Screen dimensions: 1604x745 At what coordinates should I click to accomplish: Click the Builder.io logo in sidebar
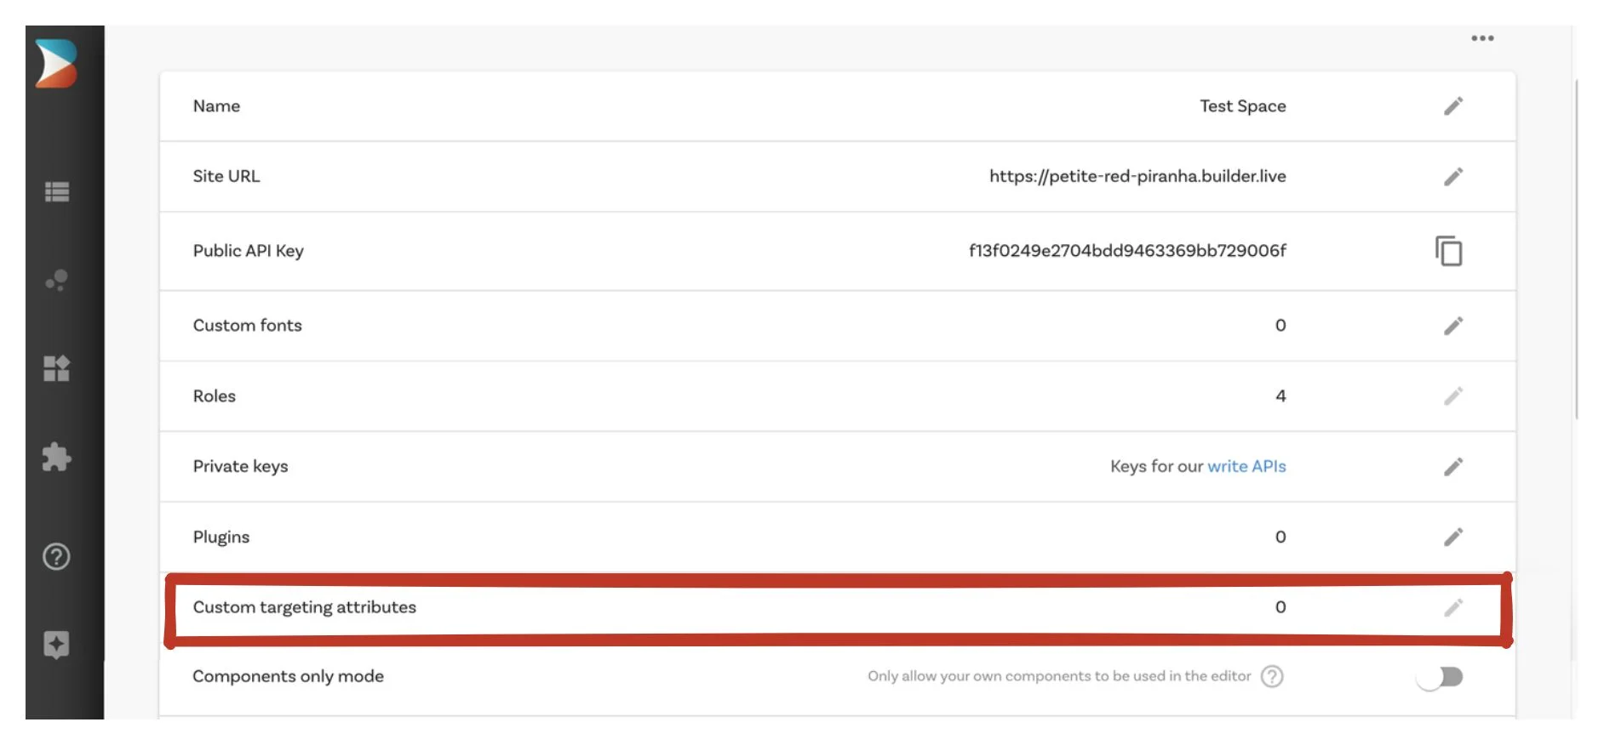pos(56,64)
